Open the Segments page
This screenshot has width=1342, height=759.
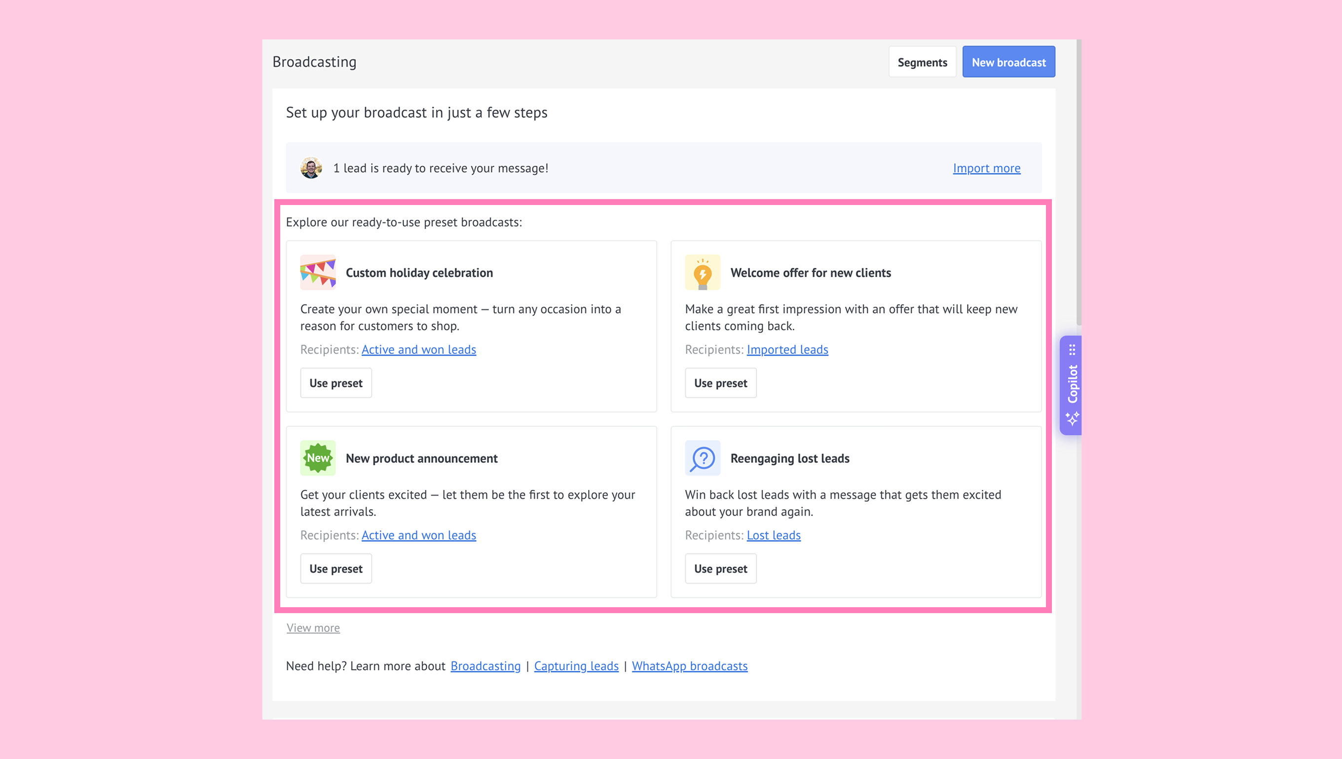click(922, 62)
